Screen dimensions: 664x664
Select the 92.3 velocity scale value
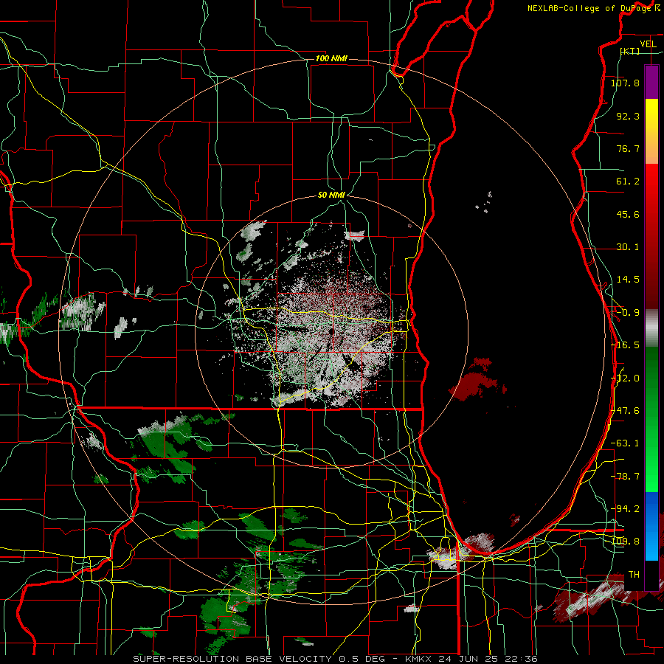point(628,116)
